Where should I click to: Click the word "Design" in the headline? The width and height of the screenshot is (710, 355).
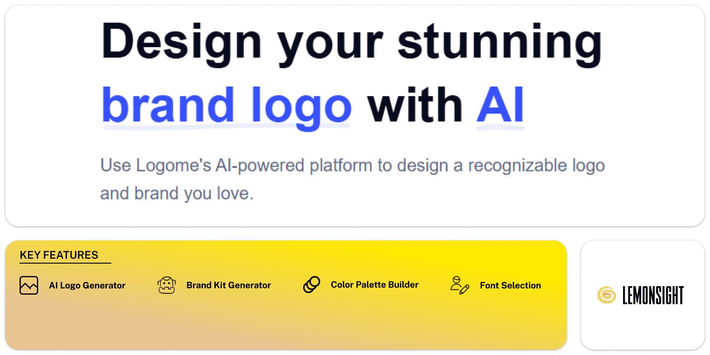point(181,43)
